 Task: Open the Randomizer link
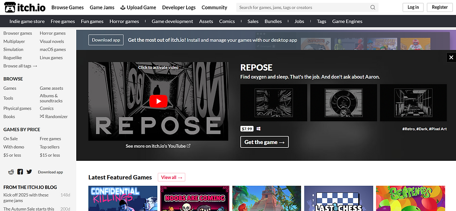(x=54, y=117)
